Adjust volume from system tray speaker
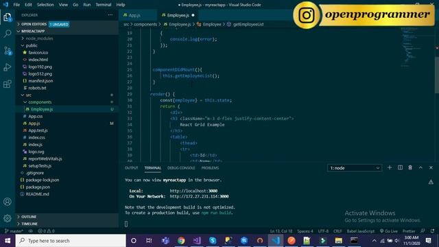Viewport: 439px width, 247px height. (x=396, y=241)
